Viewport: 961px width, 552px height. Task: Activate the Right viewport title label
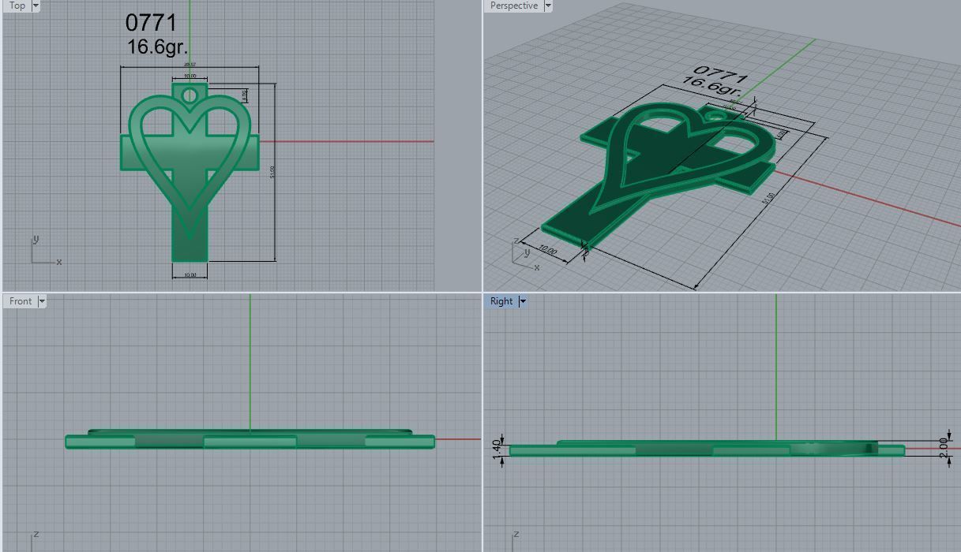[501, 301]
